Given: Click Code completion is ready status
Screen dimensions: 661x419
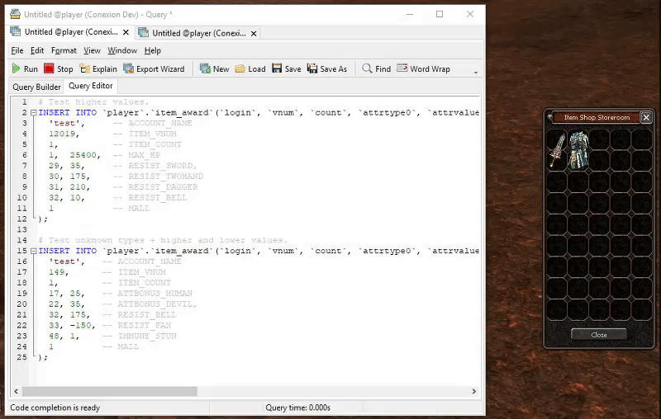Looking at the screenshot, I should click(55, 407).
